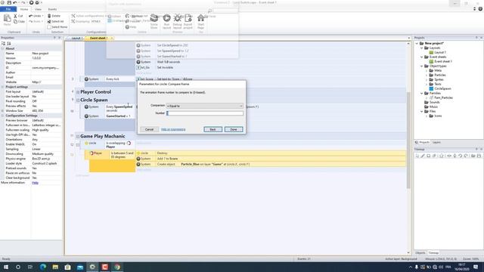
Task: Switch to the View ribbon tab
Action: click(38, 9)
